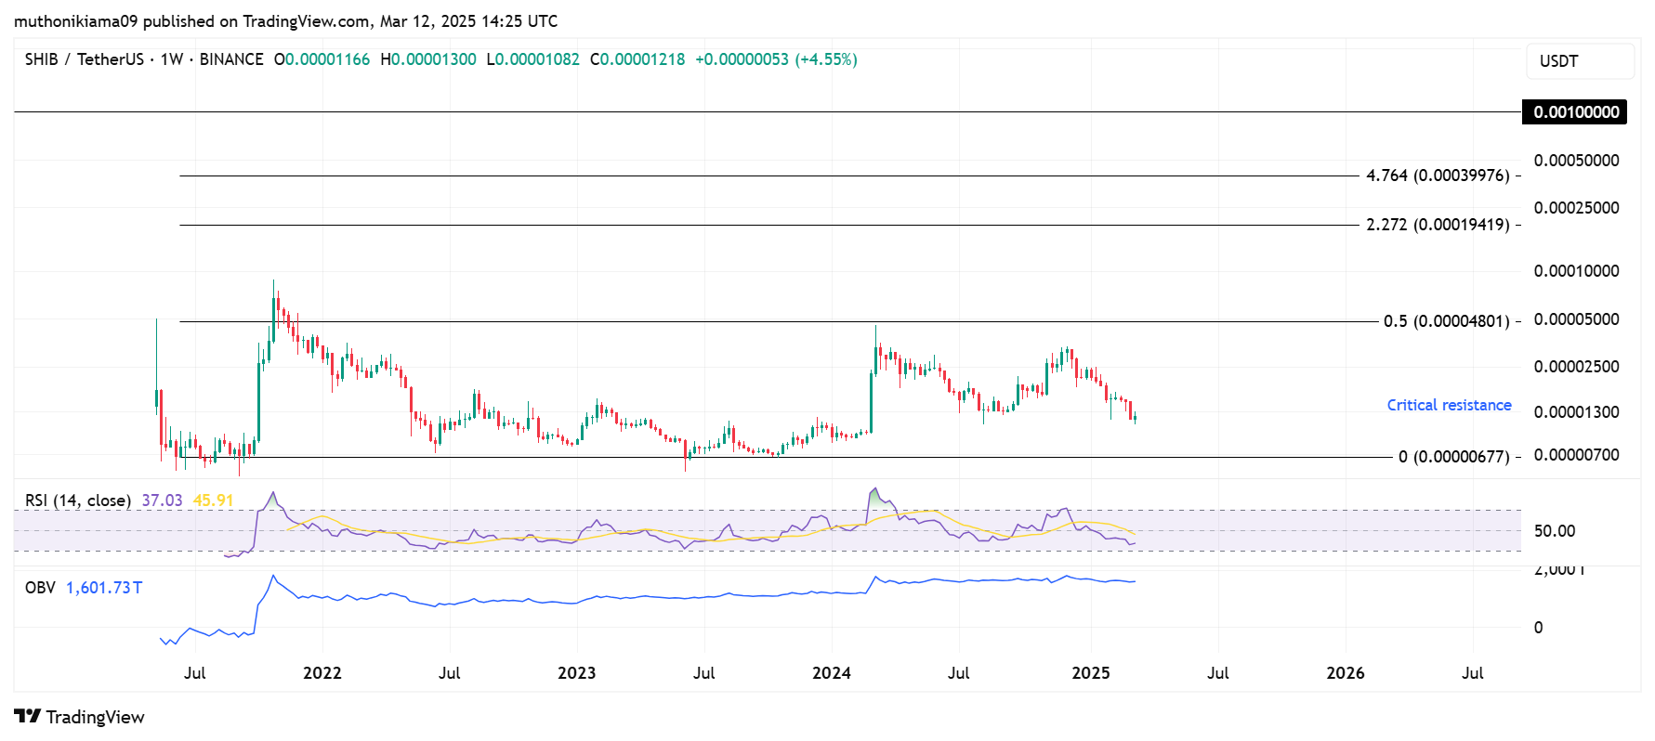1655x741 pixels.
Task: Click the 2023 label on time axis
Action: coord(576,673)
